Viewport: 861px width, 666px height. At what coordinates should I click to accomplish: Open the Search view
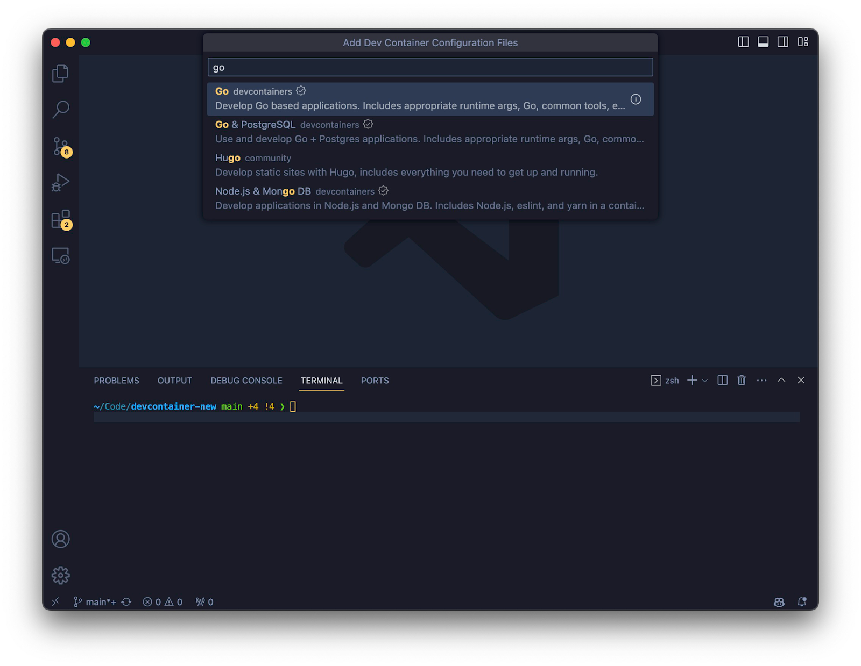pyautogui.click(x=60, y=110)
